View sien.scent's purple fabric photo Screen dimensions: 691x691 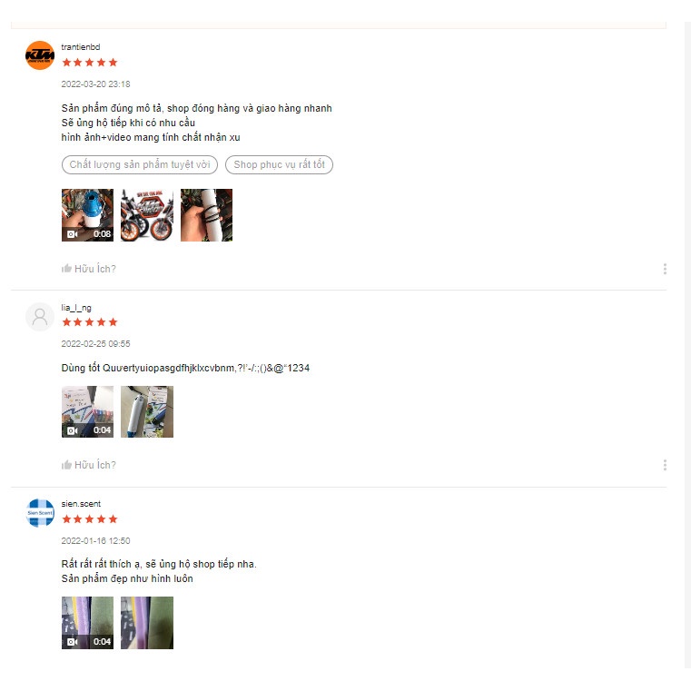[147, 623]
